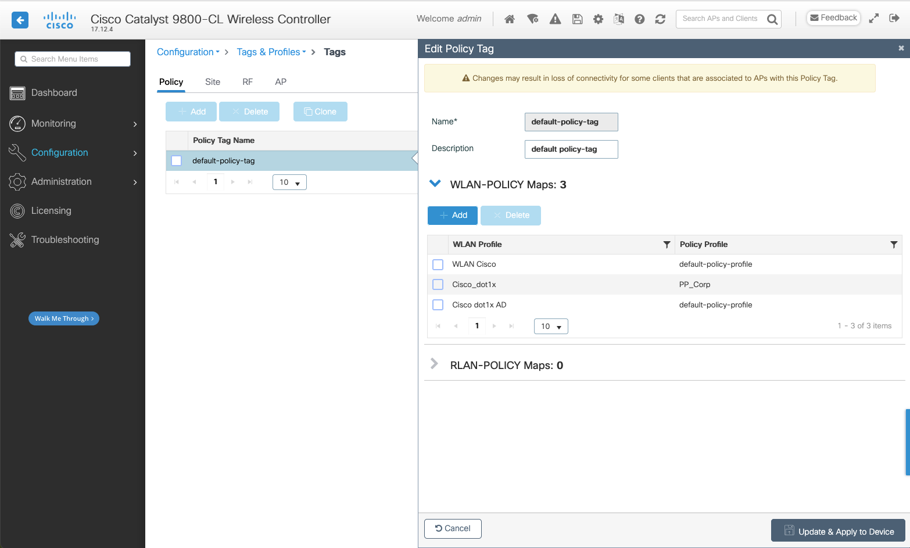Click Walk Me Through button
Screen dimensions: 910x548
[64, 318]
